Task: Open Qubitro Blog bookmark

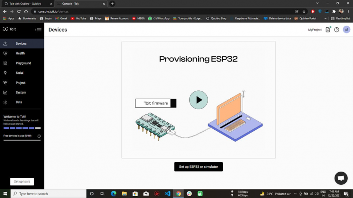Action: pyautogui.click(x=216, y=18)
